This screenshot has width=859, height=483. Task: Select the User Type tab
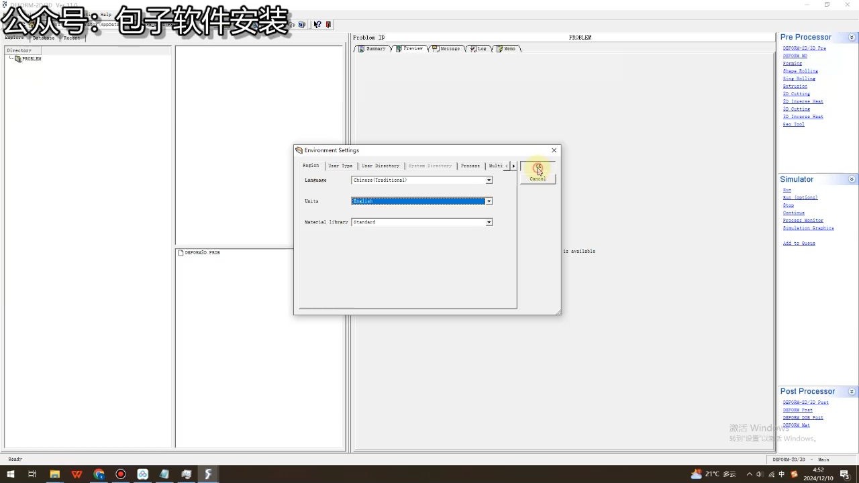coord(340,166)
